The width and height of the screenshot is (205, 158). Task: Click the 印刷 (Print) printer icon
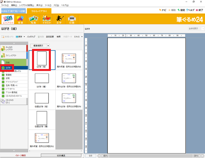coord(72,19)
